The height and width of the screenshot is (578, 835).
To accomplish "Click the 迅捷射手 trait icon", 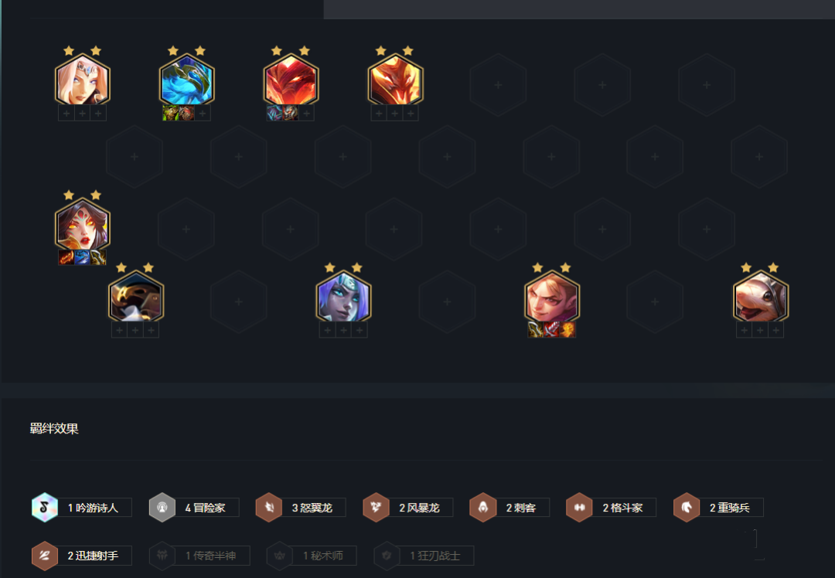I will (45, 556).
